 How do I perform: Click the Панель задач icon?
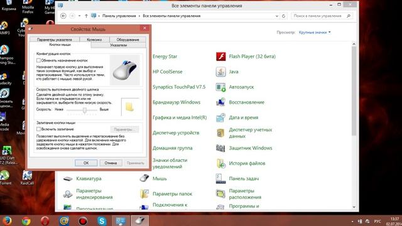(220, 178)
